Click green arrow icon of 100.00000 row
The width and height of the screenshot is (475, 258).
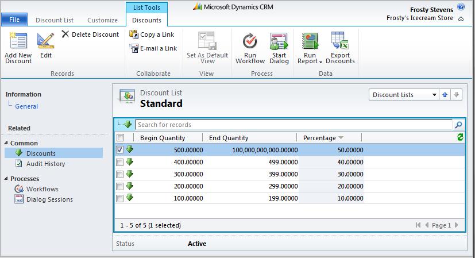(x=130, y=198)
